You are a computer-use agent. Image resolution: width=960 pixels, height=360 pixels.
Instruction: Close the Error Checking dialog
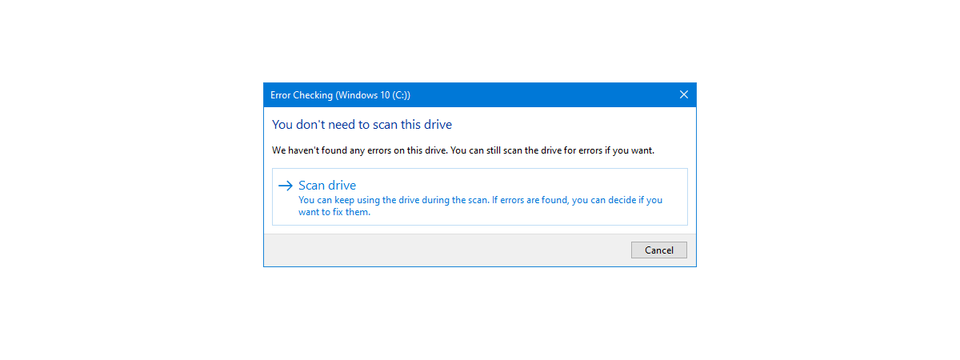pos(683,94)
